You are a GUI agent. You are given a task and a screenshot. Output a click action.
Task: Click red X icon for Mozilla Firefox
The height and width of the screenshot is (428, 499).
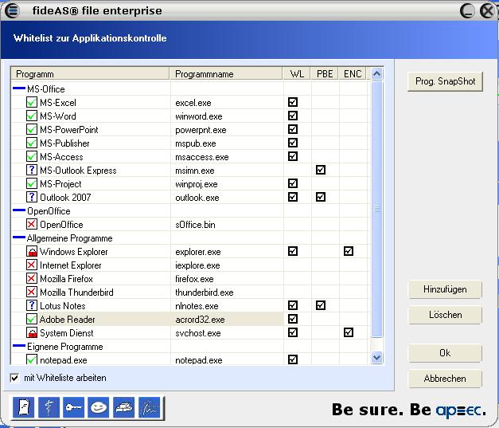click(x=32, y=278)
